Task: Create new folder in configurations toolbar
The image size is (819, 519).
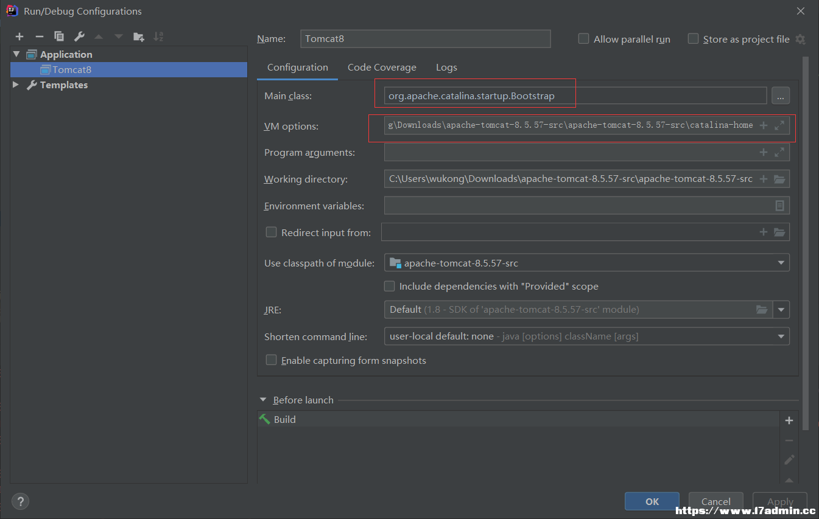Action: [x=138, y=37]
